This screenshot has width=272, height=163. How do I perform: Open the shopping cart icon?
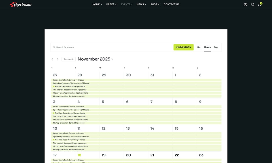pyautogui.click(x=260, y=5)
